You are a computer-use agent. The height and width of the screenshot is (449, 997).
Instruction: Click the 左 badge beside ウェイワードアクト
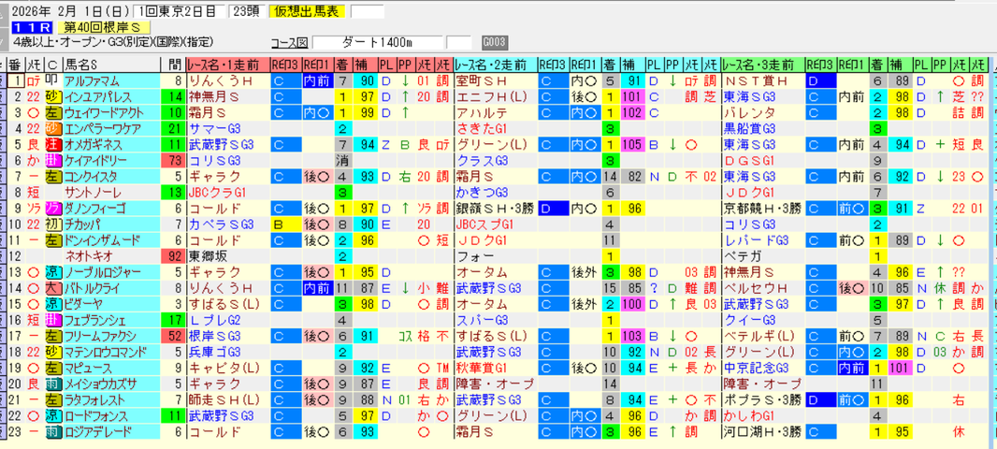(52, 112)
